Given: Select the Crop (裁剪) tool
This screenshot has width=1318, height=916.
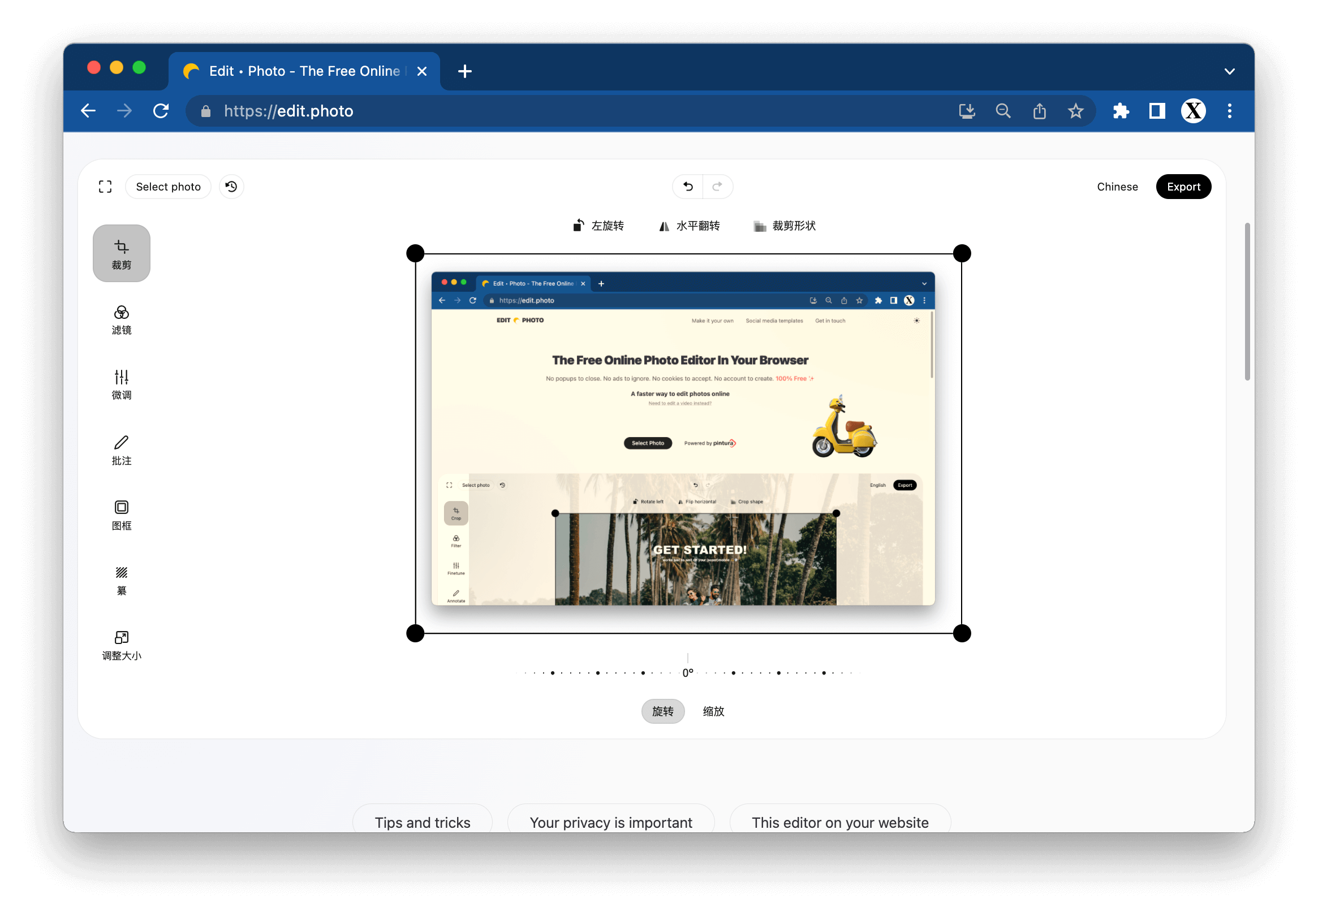Looking at the screenshot, I should click(x=121, y=253).
